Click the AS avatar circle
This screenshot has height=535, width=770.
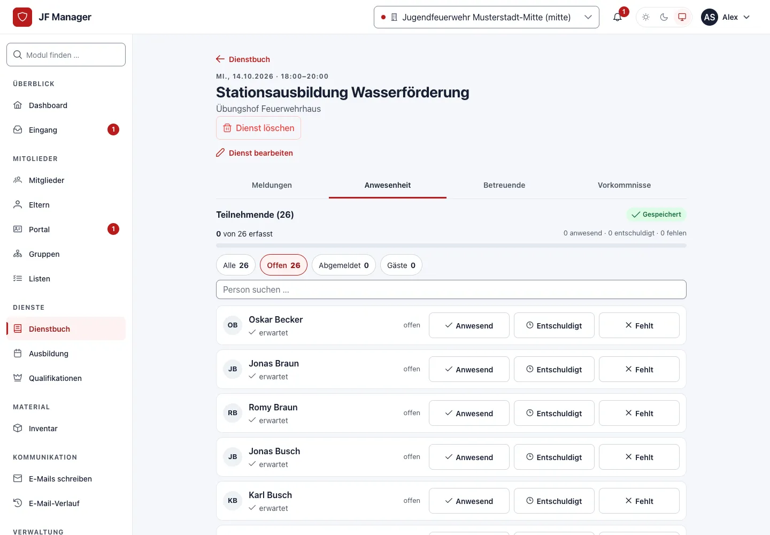click(x=710, y=17)
